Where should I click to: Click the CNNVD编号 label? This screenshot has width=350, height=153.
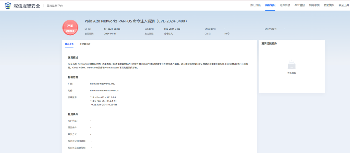[x=271, y=29]
